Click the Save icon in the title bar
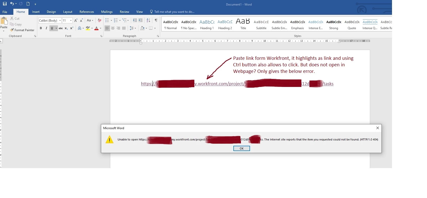This screenshot has height=198, width=427. (x=5, y=4)
